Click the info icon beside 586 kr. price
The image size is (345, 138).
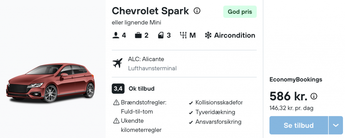(314, 96)
